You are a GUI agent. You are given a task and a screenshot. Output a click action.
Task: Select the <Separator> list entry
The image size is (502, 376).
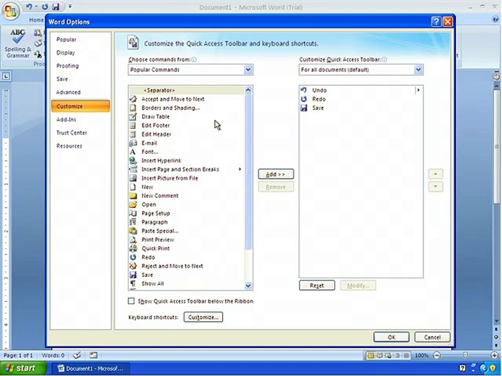187,90
